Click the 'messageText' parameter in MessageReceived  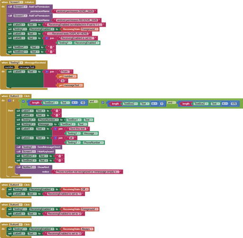coord(27,67)
